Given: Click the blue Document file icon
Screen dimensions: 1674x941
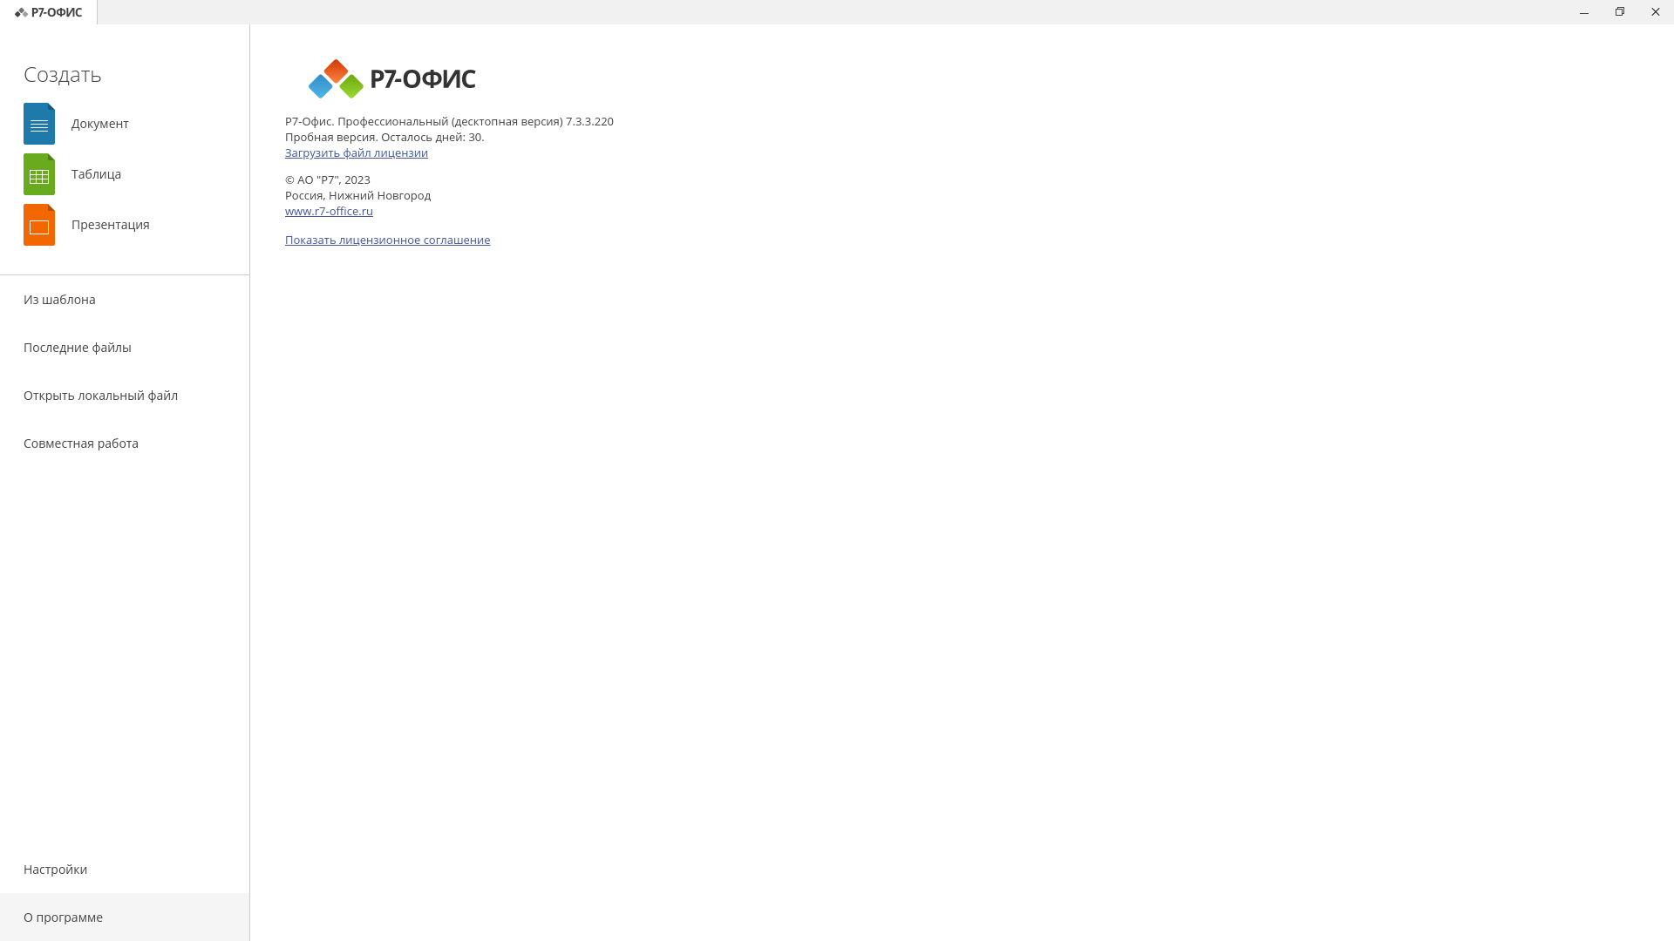Looking at the screenshot, I should (x=39, y=124).
